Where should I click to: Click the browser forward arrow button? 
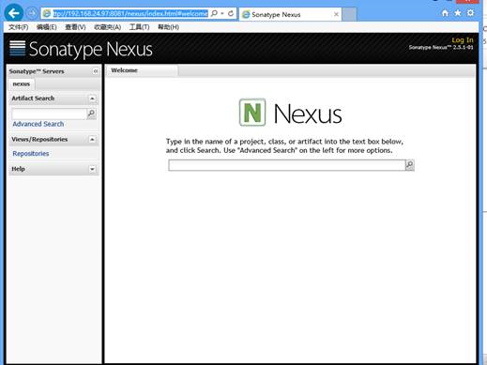32,13
